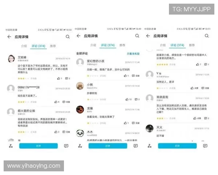Open replies on 艾妮峰's review
This screenshot has height=175, width=218.
[68, 78]
